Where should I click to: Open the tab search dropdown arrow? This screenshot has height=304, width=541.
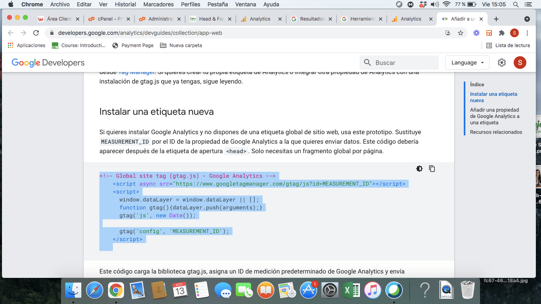point(527,19)
